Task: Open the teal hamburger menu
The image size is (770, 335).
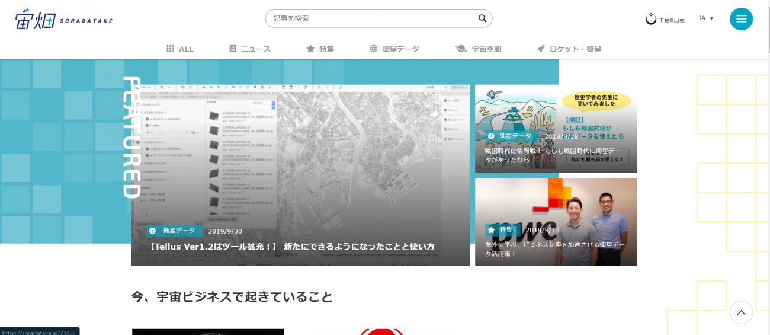Action: click(x=741, y=19)
